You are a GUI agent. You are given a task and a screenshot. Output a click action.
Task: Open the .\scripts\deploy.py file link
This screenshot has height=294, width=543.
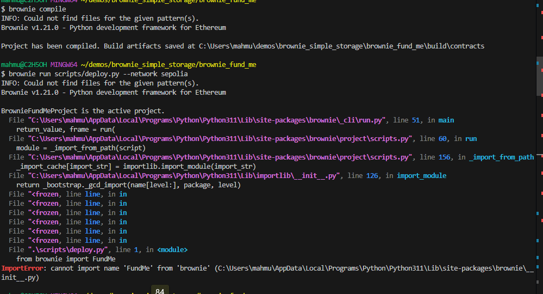click(x=67, y=250)
